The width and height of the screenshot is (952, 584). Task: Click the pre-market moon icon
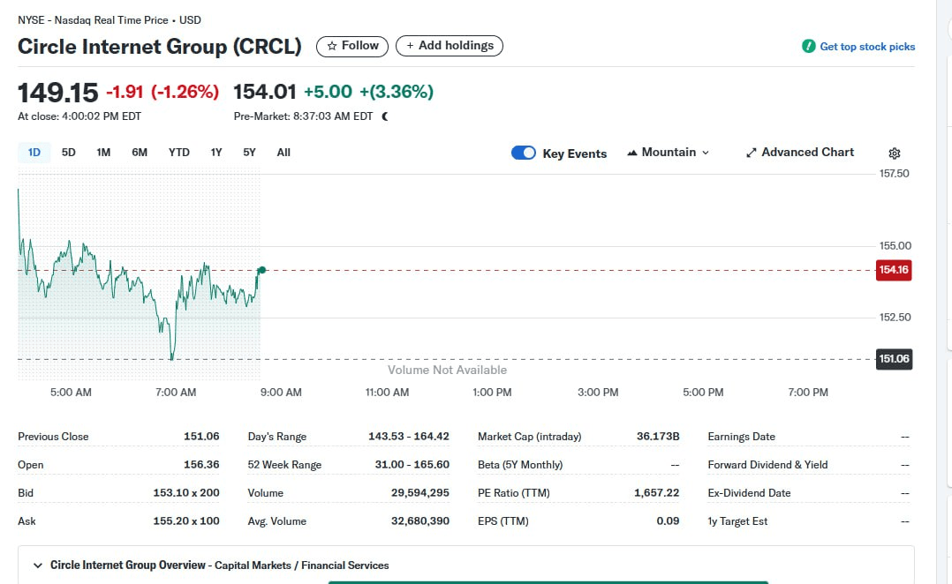pos(385,116)
